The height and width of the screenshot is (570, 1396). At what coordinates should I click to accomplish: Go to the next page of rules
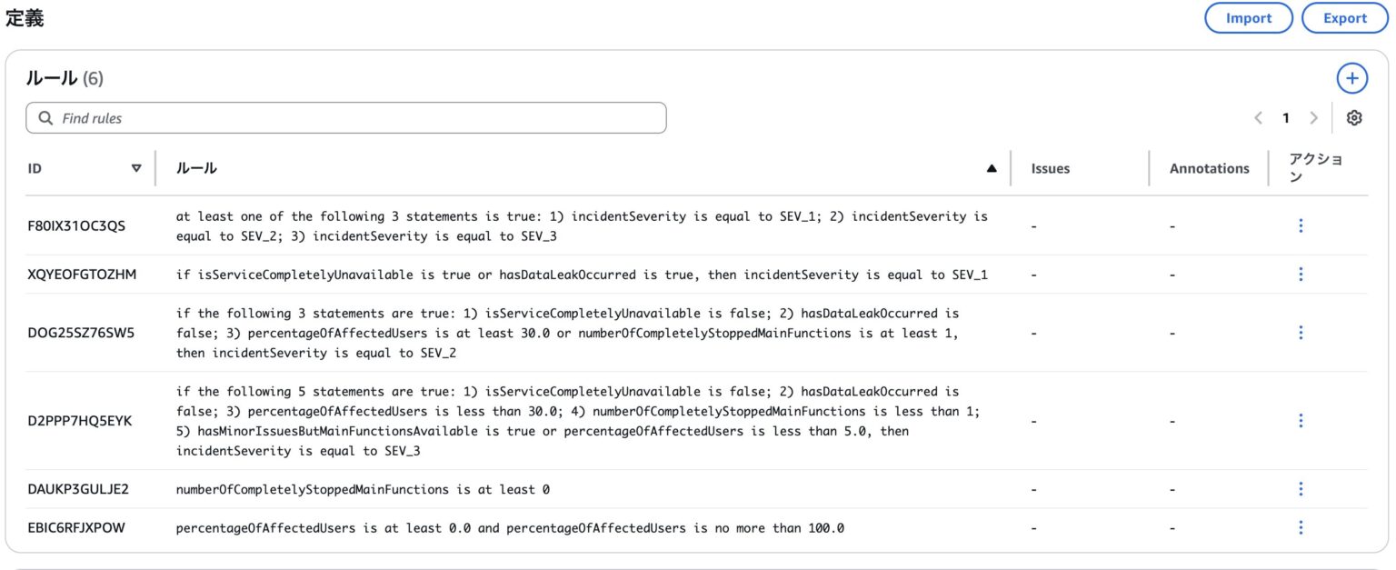[1314, 117]
